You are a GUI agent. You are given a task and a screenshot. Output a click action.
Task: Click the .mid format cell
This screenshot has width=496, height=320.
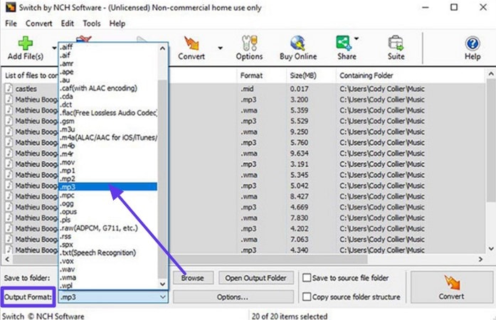coord(247,89)
